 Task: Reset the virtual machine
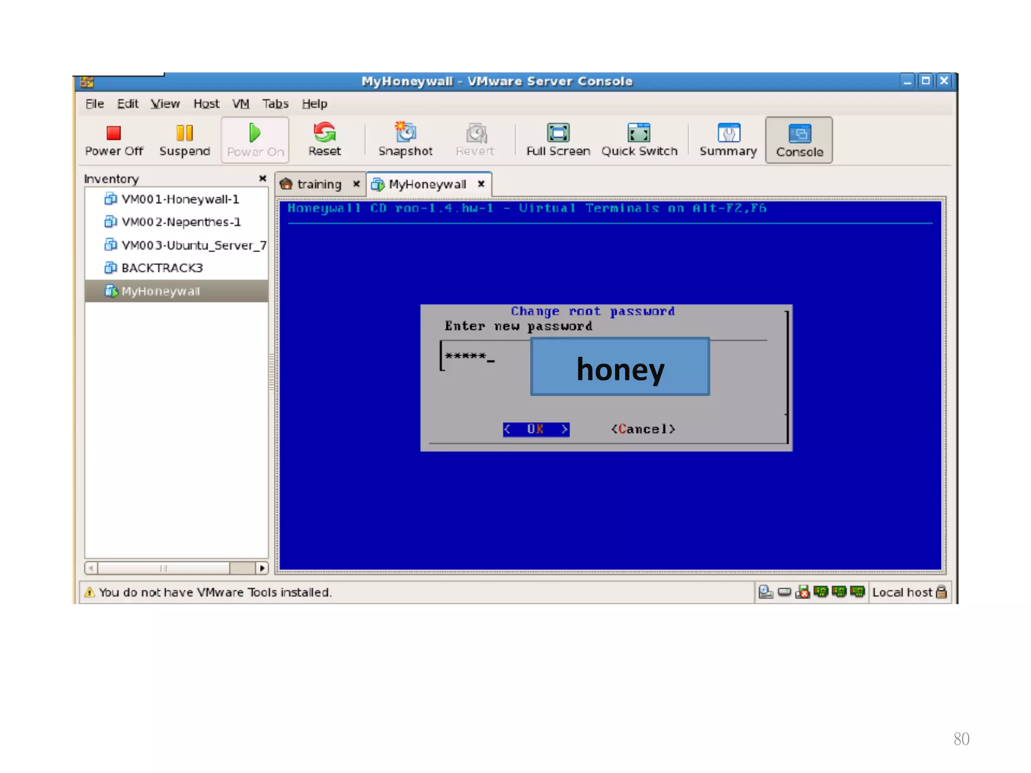[x=325, y=140]
